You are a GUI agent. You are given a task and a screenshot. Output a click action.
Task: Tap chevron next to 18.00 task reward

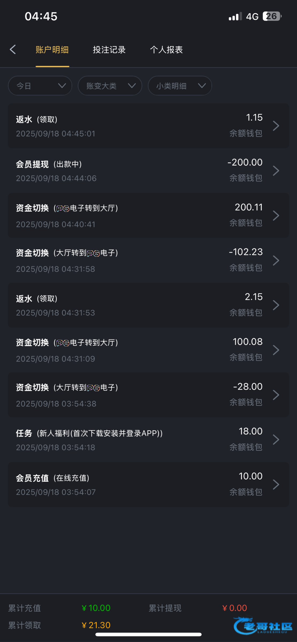tap(276, 440)
